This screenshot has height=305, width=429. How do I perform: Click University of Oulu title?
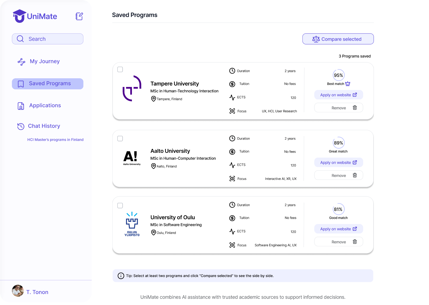(x=173, y=217)
